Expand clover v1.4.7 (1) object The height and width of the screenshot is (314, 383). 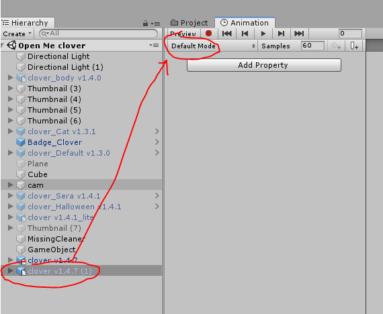(11, 271)
